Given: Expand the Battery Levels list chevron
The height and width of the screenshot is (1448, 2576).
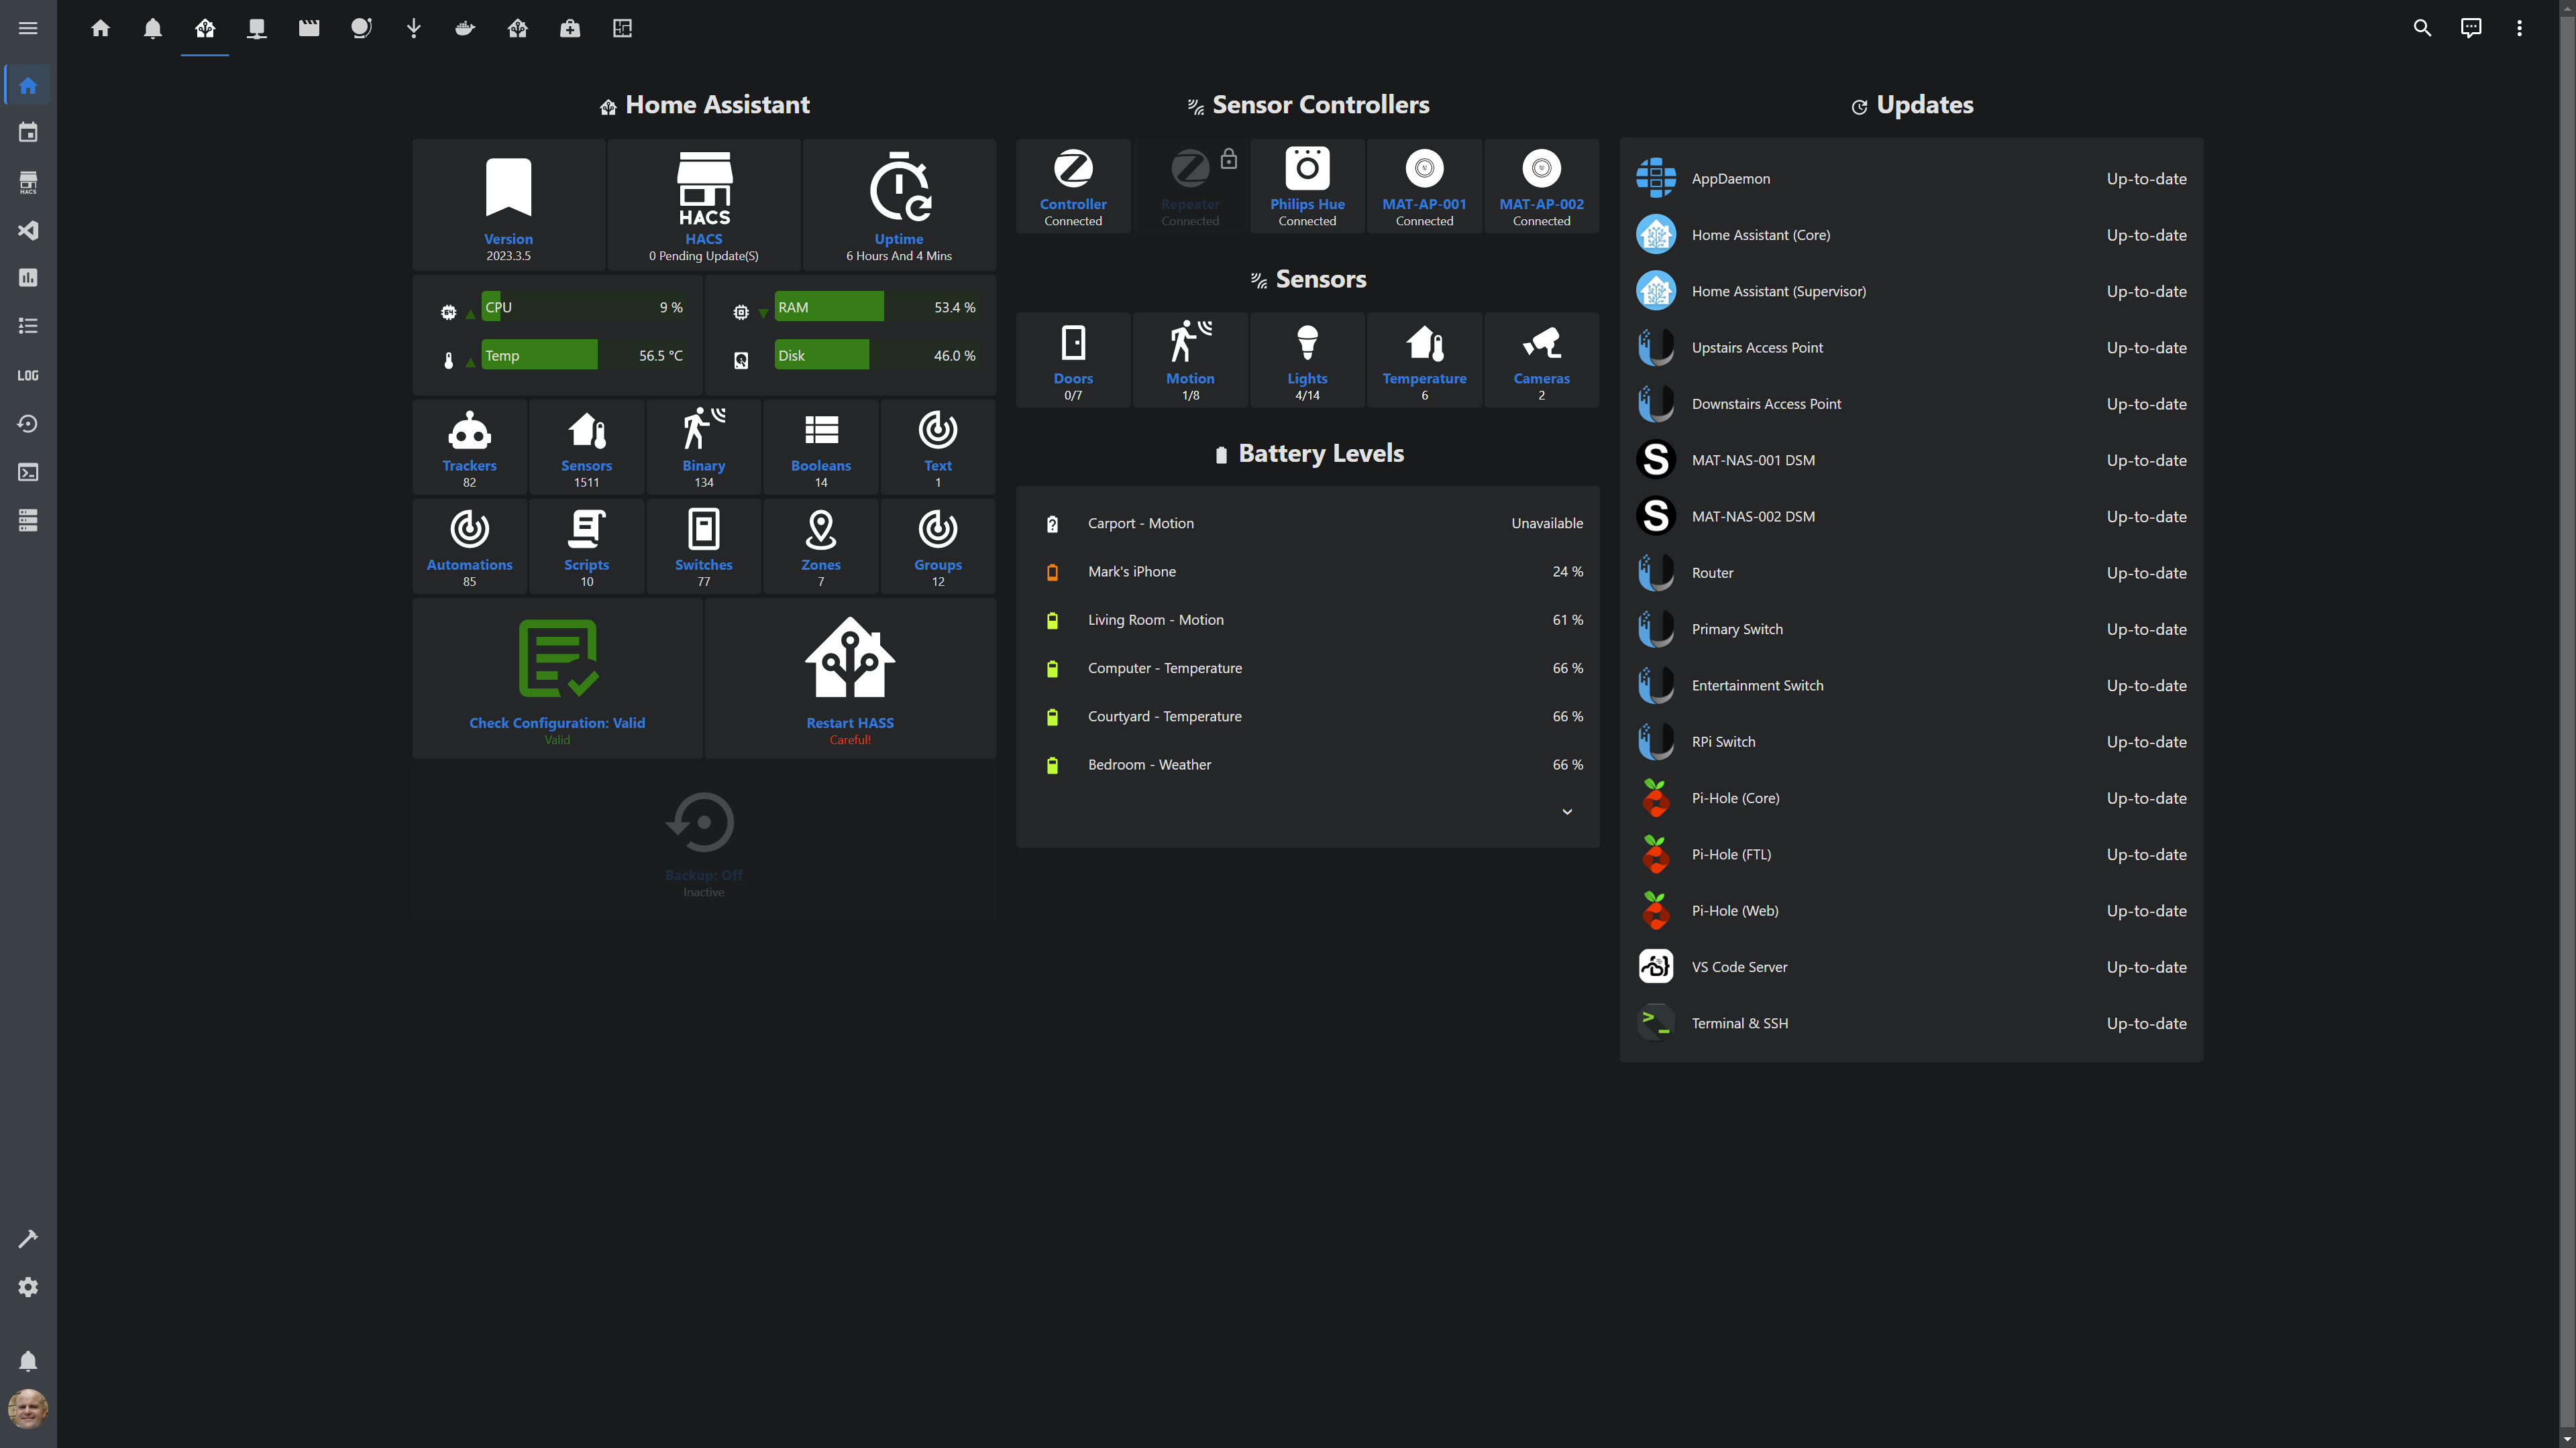Looking at the screenshot, I should coord(1567,811).
